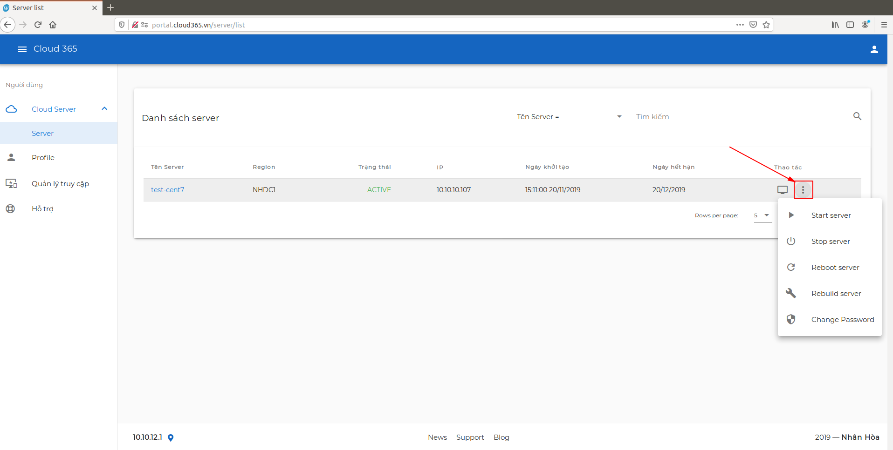Choose Change Password from the menu
Image resolution: width=893 pixels, height=450 pixels.
pyautogui.click(x=830, y=319)
